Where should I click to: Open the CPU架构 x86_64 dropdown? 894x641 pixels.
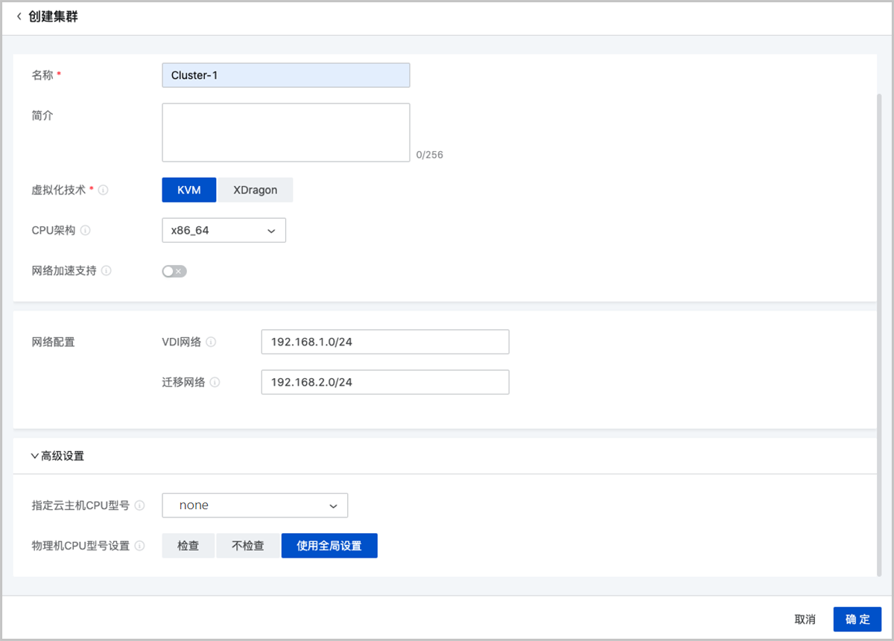point(223,231)
